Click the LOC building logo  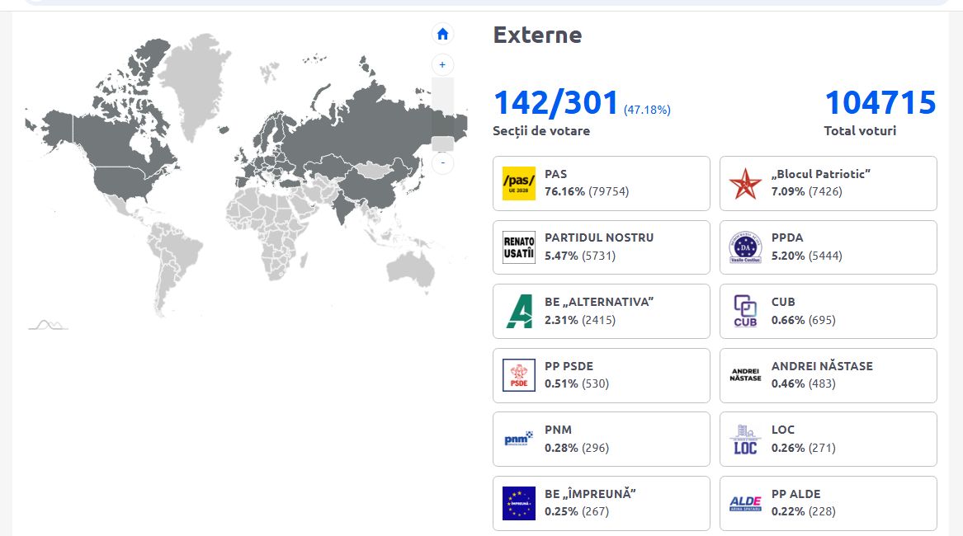(745, 439)
